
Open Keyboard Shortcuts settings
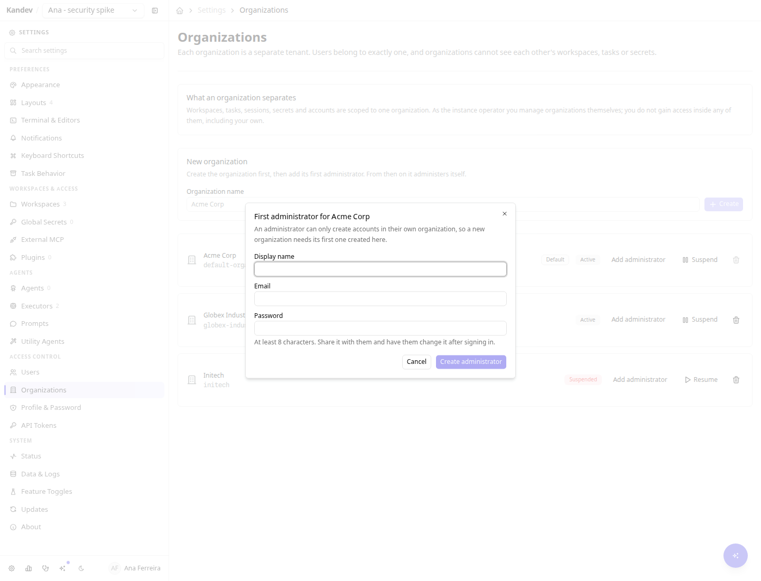(x=85, y=156)
